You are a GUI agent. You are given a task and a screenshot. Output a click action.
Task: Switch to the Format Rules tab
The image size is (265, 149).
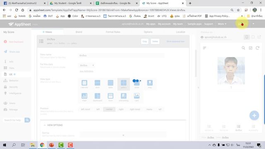pos(113,32)
